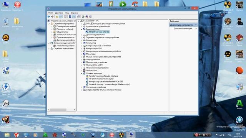Image resolution: width=246 pixels, height=138 pixels.
Task: Expand the Системные устройства category
Action: [81, 87]
